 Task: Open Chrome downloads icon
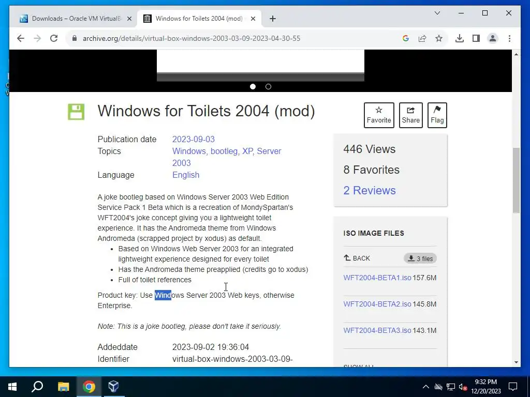(460, 38)
